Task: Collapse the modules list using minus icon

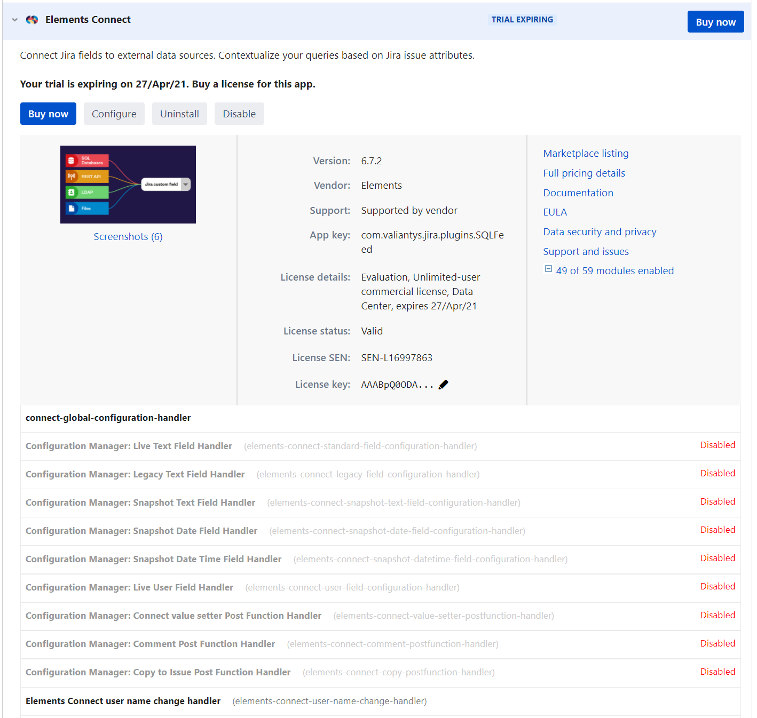Action: coord(548,269)
